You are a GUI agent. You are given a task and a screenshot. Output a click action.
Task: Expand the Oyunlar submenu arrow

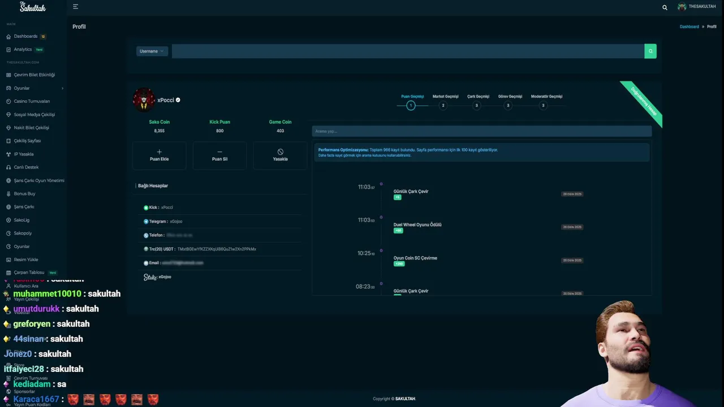tap(62, 88)
